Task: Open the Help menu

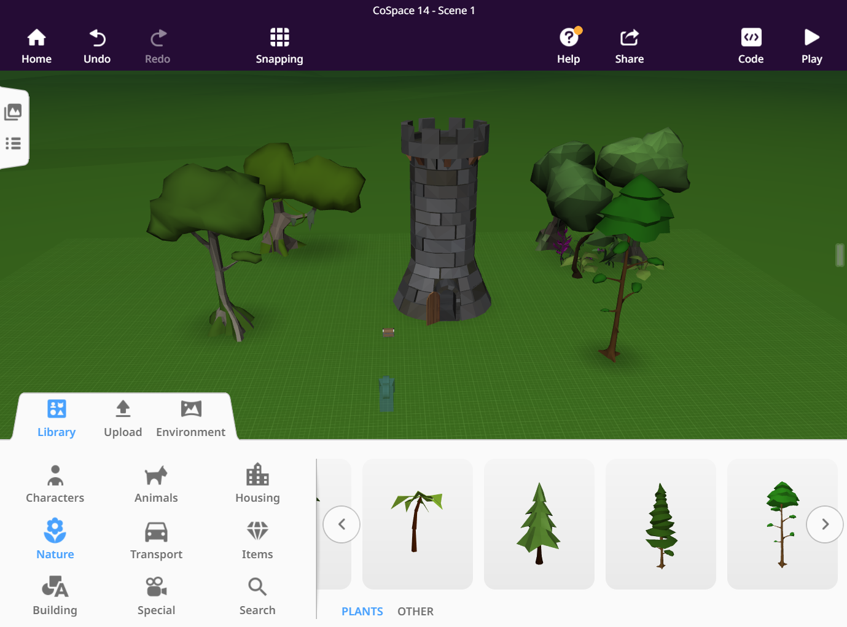Action: click(x=569, y=46)
